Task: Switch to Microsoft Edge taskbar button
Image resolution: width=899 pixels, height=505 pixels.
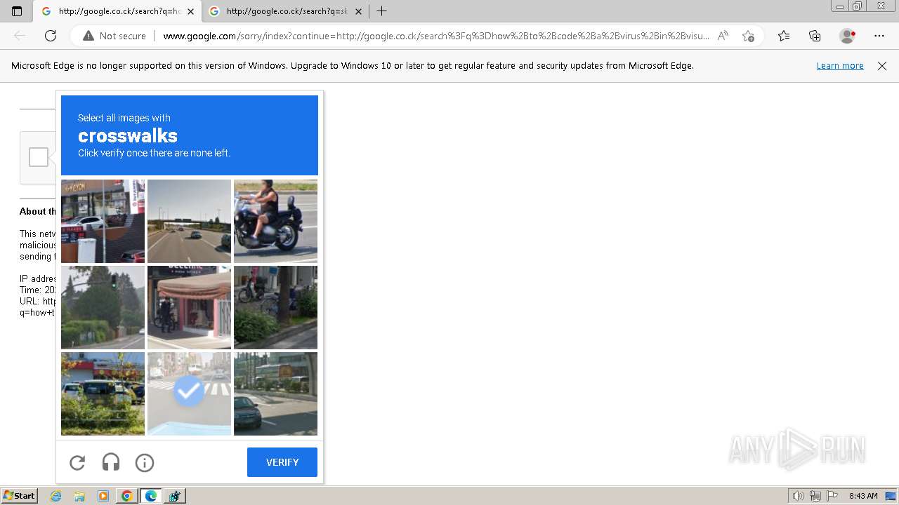Action: coord(151,496)
